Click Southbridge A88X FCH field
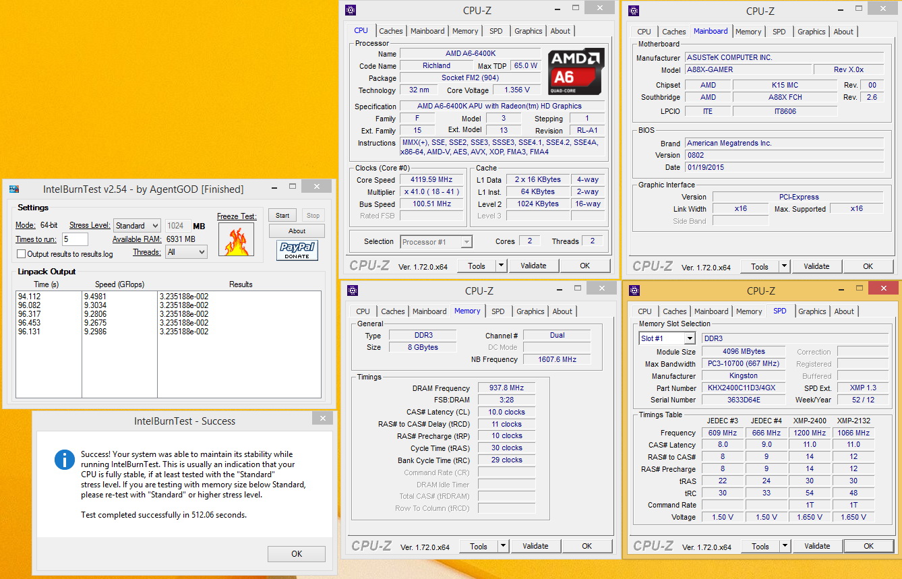 pos(785,97)
